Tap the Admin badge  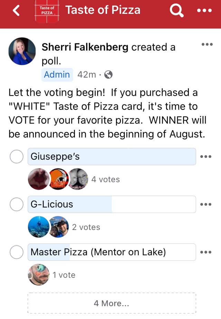click(57, 74)
